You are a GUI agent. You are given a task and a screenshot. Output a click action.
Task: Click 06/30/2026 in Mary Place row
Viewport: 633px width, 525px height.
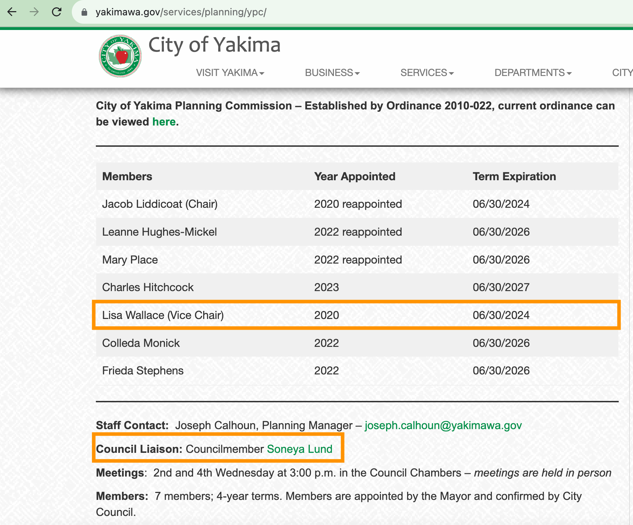pyautogui.click(x=501, y=260)
